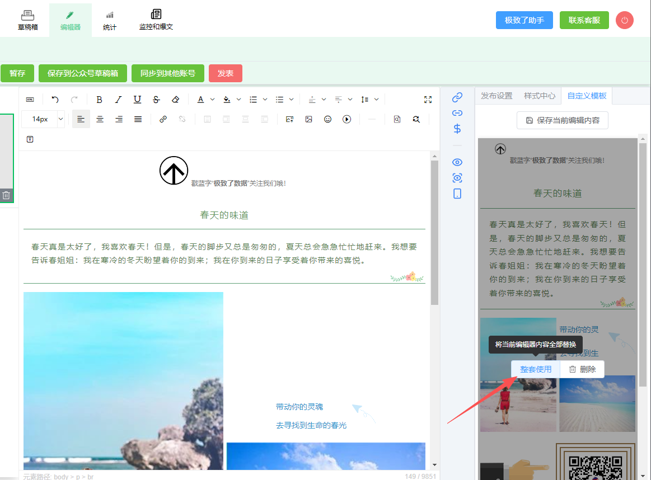Apply bold formatting
The image size is (651, 480).
tap(99, 100)
